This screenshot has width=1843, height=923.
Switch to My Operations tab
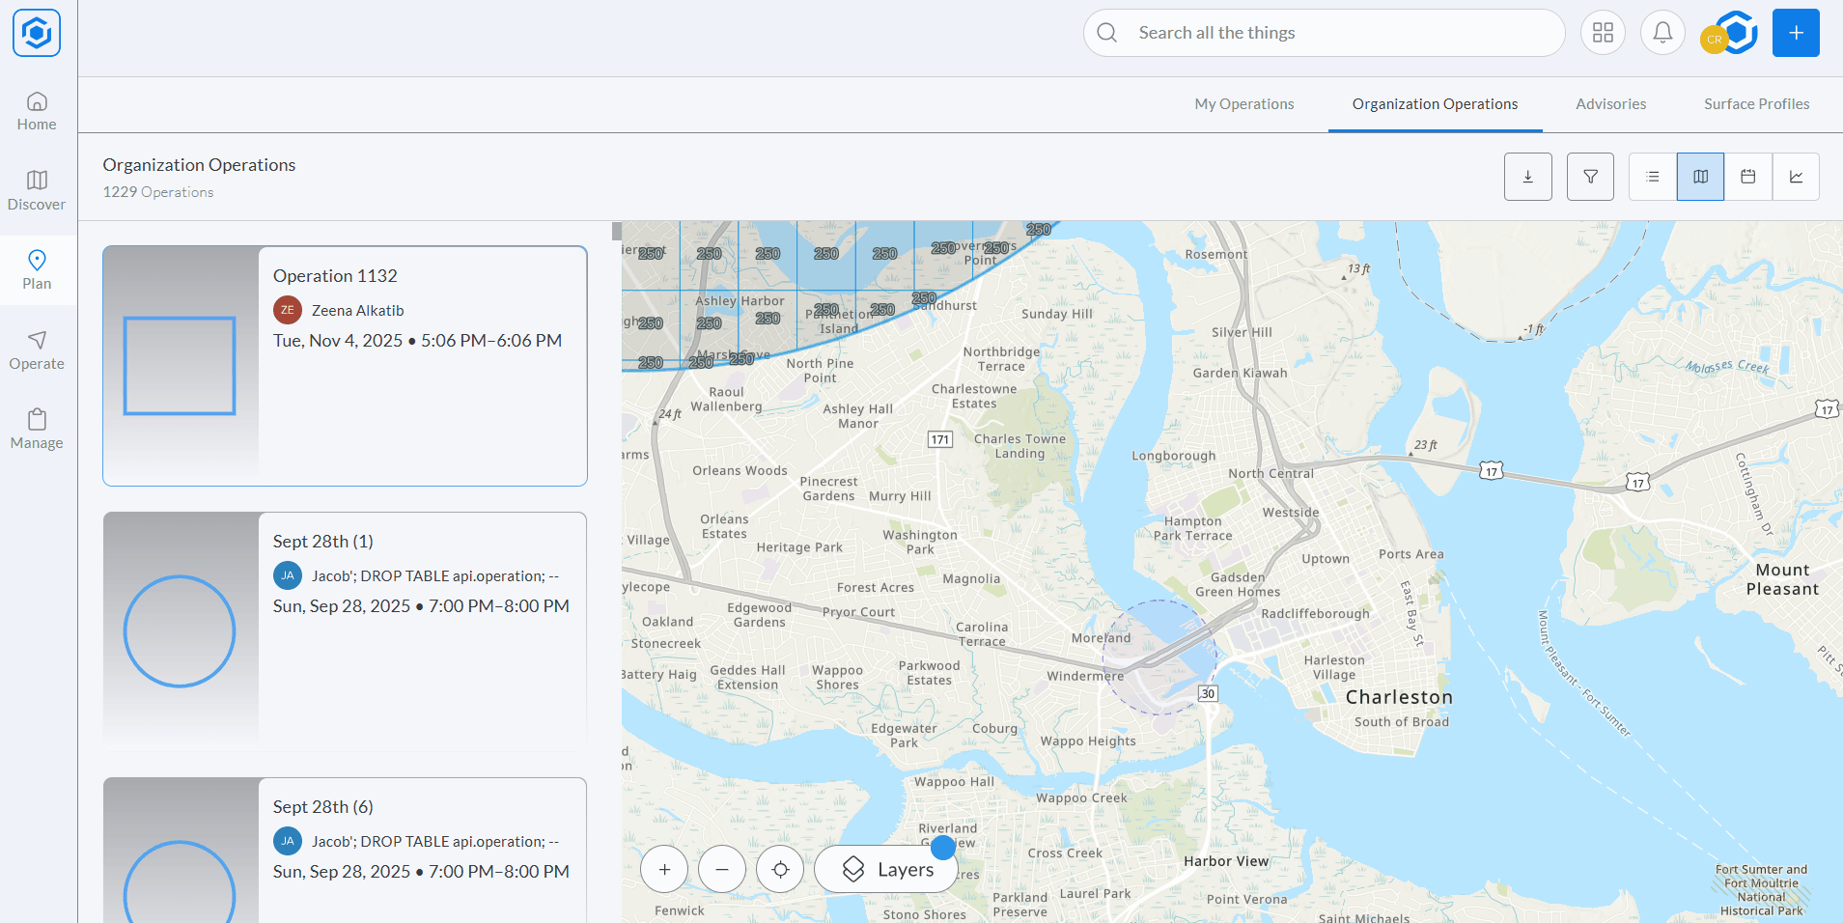(1243, 104)
